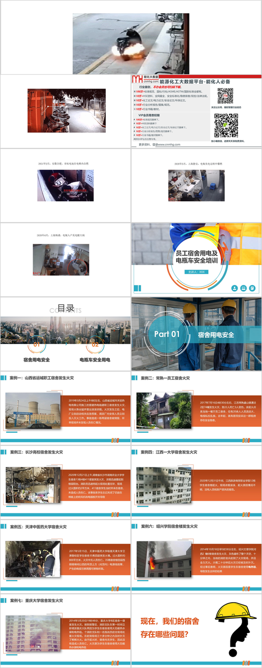Click the title 员工宿舍用电及电瓶车安全培训

click(197, 257)
